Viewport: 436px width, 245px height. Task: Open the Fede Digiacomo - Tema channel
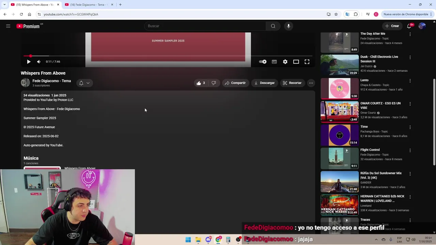click(52, 81)
